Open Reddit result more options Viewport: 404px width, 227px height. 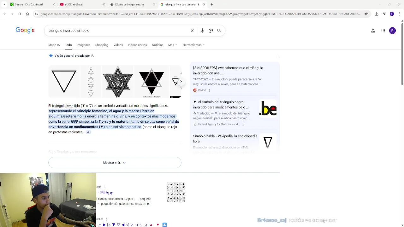coord(209,90)
